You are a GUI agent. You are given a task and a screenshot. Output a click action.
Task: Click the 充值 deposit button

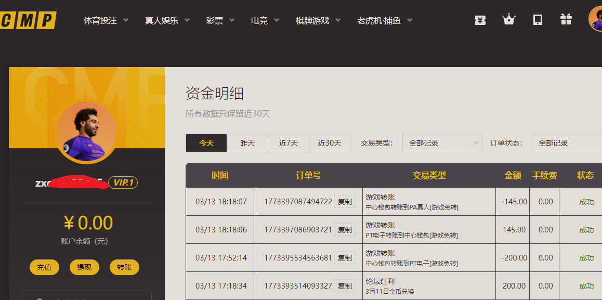44,266
